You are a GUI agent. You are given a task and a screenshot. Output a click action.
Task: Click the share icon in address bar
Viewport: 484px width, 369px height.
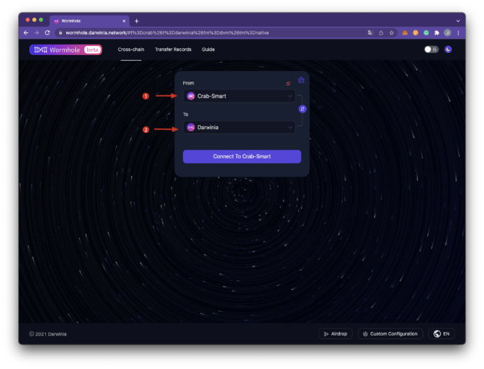pos(381,33)
